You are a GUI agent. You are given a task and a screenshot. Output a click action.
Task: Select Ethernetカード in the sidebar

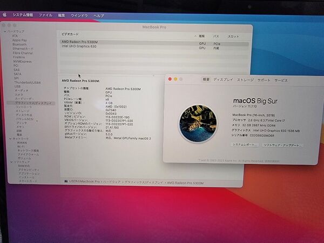(x=23, y=49)
